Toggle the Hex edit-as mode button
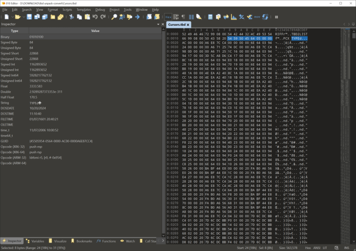The height and width of the screenshot is (251, 356). pyautogui.click(x=168, y=17)
